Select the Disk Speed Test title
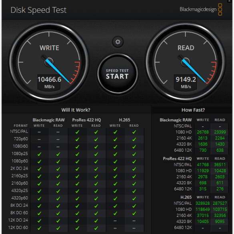 [38, 10]
